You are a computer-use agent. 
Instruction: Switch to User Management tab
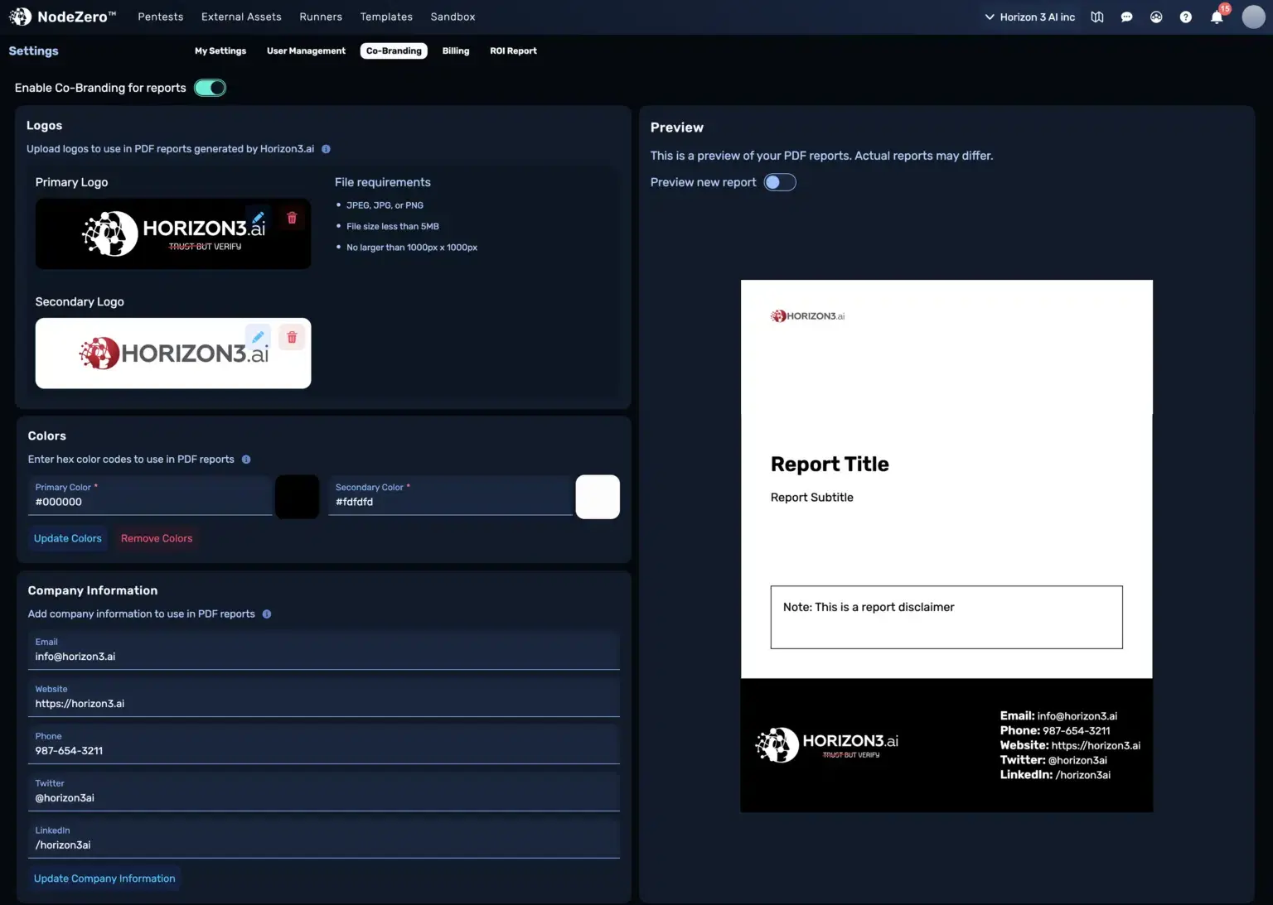pos(306,51)
